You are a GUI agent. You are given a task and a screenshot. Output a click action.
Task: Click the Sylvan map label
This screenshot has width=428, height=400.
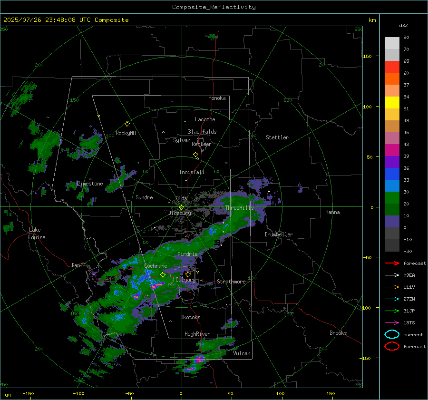tap(182, 140)
